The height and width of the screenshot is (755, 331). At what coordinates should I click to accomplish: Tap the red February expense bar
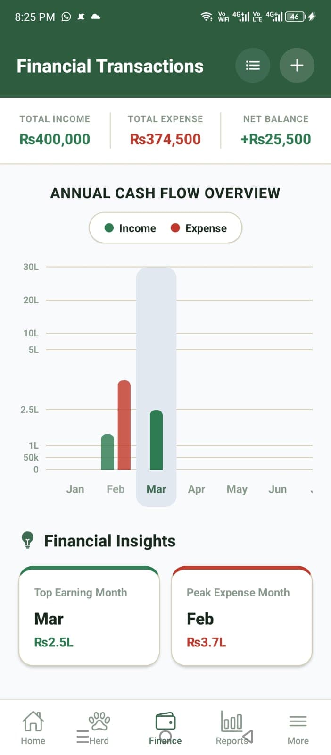(x=124, y=425)
